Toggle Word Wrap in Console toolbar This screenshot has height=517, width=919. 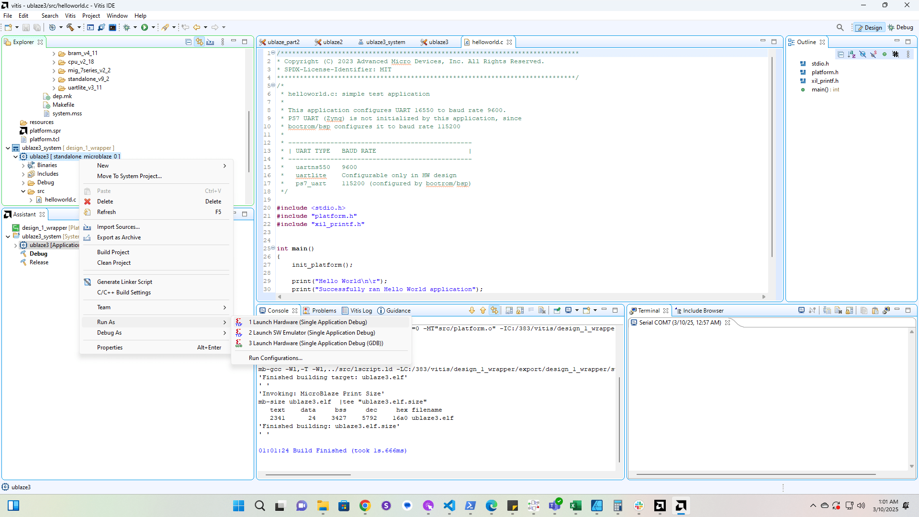(531, 310)
